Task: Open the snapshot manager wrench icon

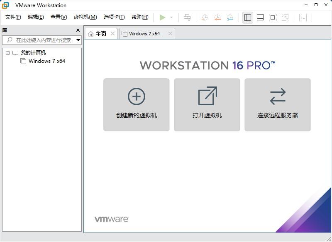Action: (230, 17)
